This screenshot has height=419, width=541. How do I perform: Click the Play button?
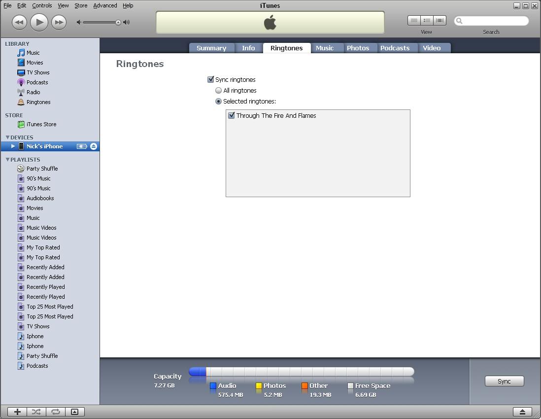39,23
